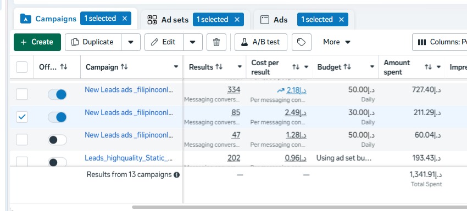Click the 1,341.91 Total Spent value
467x211 pixels.
point(426,174)
